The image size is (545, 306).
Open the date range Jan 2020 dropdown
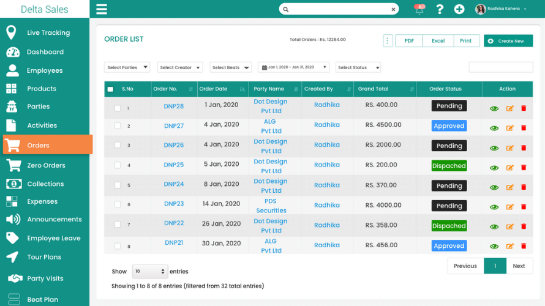click(294, 67)
